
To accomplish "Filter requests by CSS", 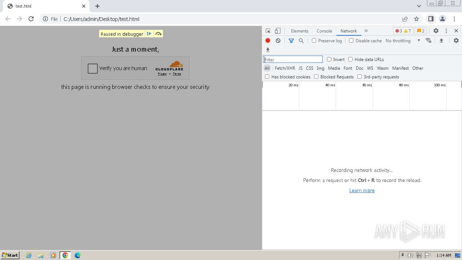I will coord(310,68).
